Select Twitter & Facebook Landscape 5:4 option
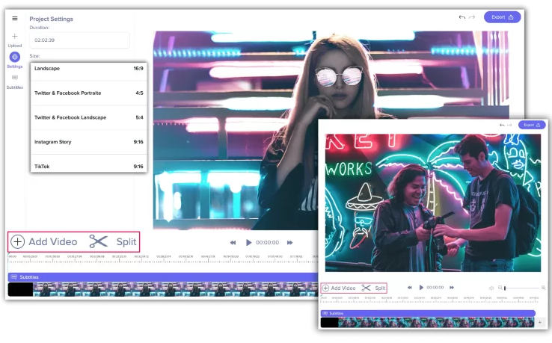Viewport: 552px width, 343px height. (x=89, y=117)
